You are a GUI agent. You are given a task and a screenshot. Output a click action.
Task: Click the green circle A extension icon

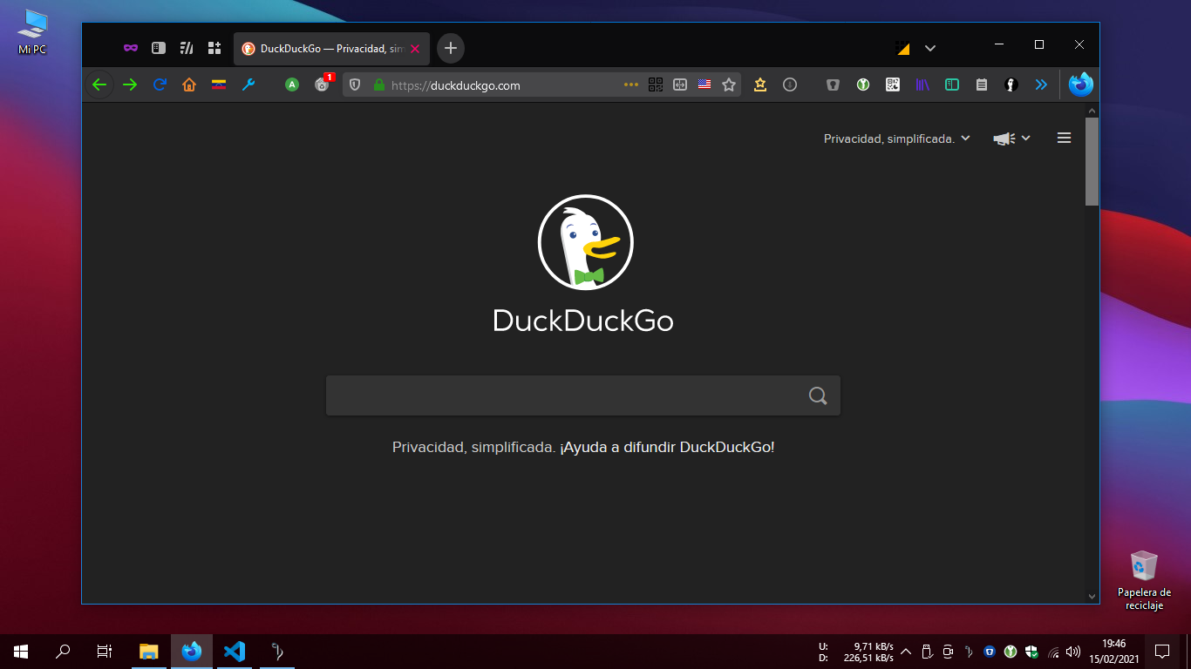pos(292,84)
